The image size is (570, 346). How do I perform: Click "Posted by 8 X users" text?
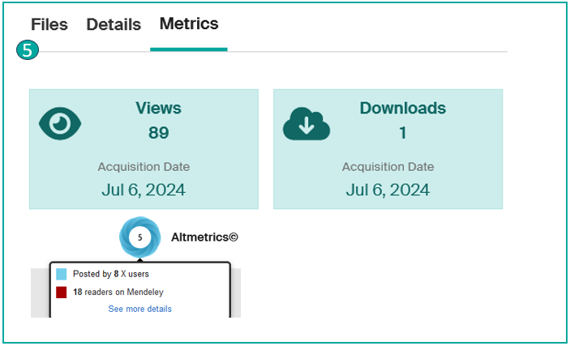click(x=111, y=275)
